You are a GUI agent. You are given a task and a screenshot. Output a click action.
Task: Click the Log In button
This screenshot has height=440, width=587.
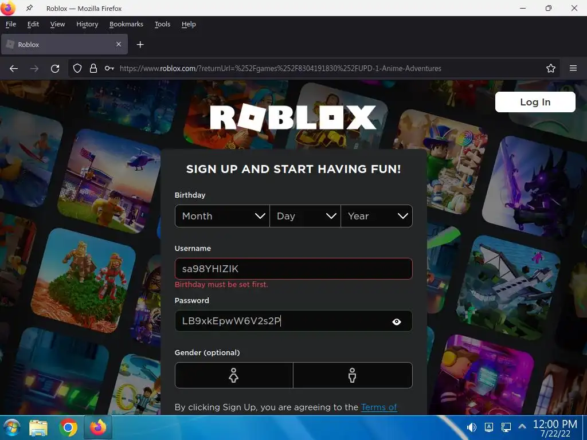click(535, 102)
